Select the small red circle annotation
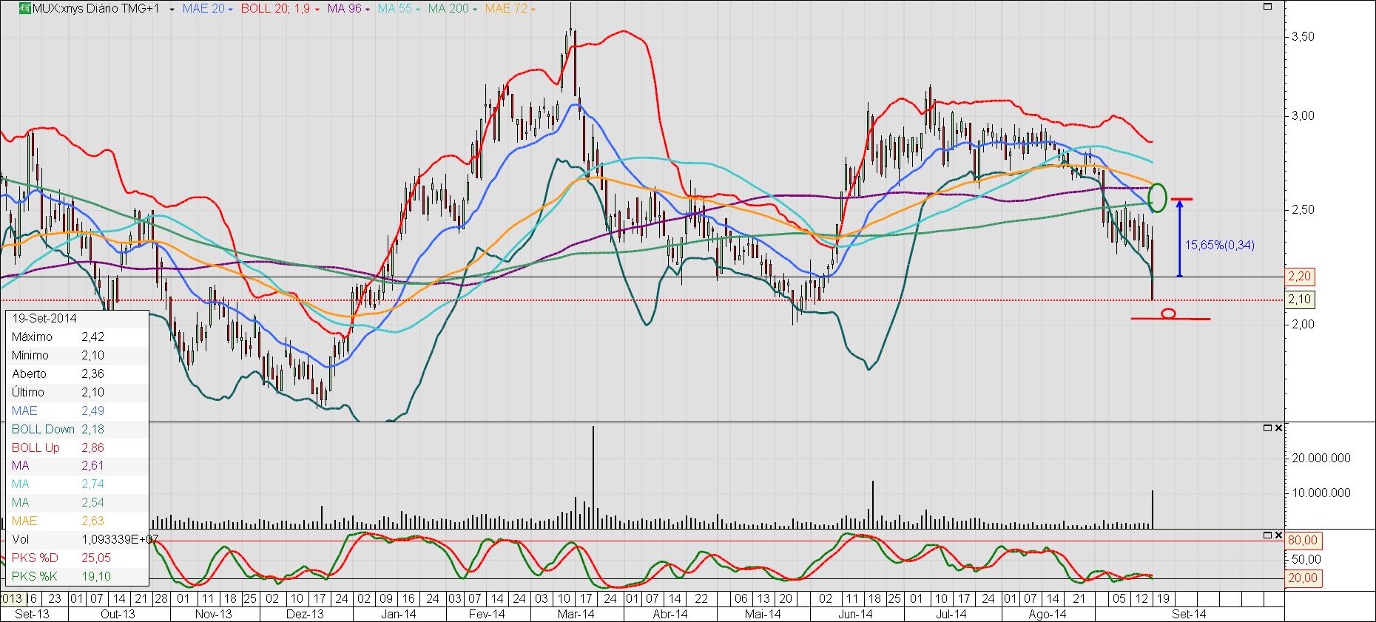This screenshot has height=622, width=1376. tap(1169, 314)
